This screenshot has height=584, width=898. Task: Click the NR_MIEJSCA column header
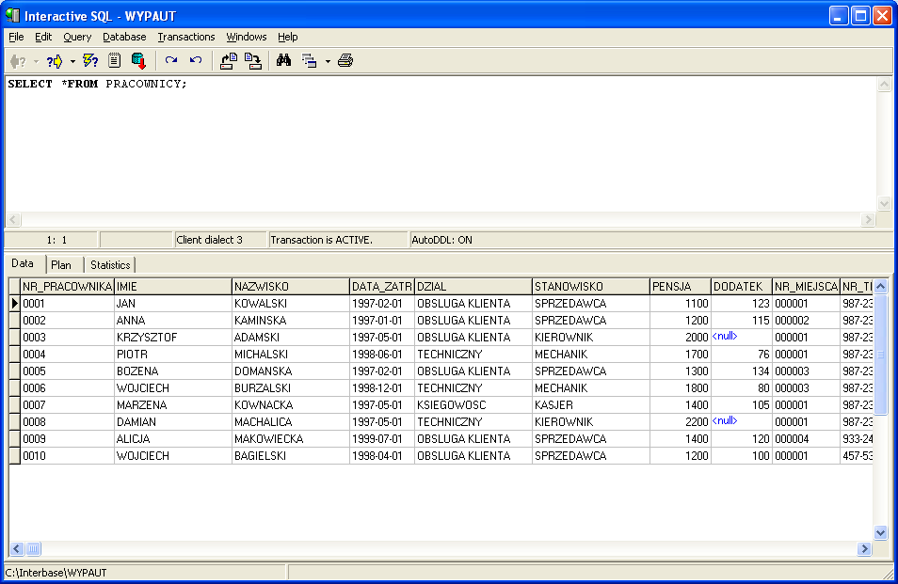pyautogui.click(x=806, y=287)
